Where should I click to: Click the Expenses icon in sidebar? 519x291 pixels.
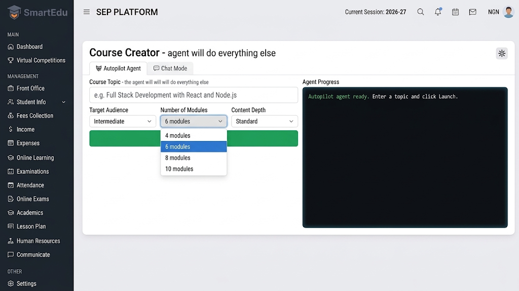(x=11, y=143)
